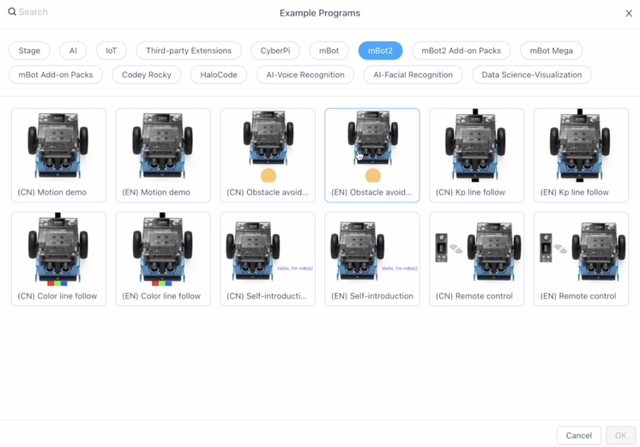Click the OK button
This screenshot has width=640, height=447.
click(621, 436)
